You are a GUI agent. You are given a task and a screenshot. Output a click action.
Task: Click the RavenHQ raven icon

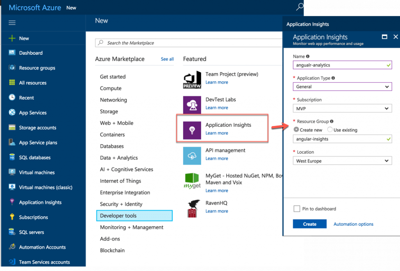coord(193,209)
